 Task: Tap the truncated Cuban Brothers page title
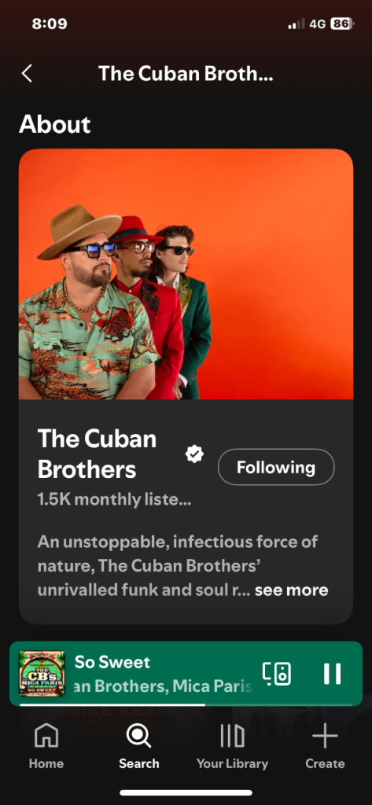coord(186,73)
